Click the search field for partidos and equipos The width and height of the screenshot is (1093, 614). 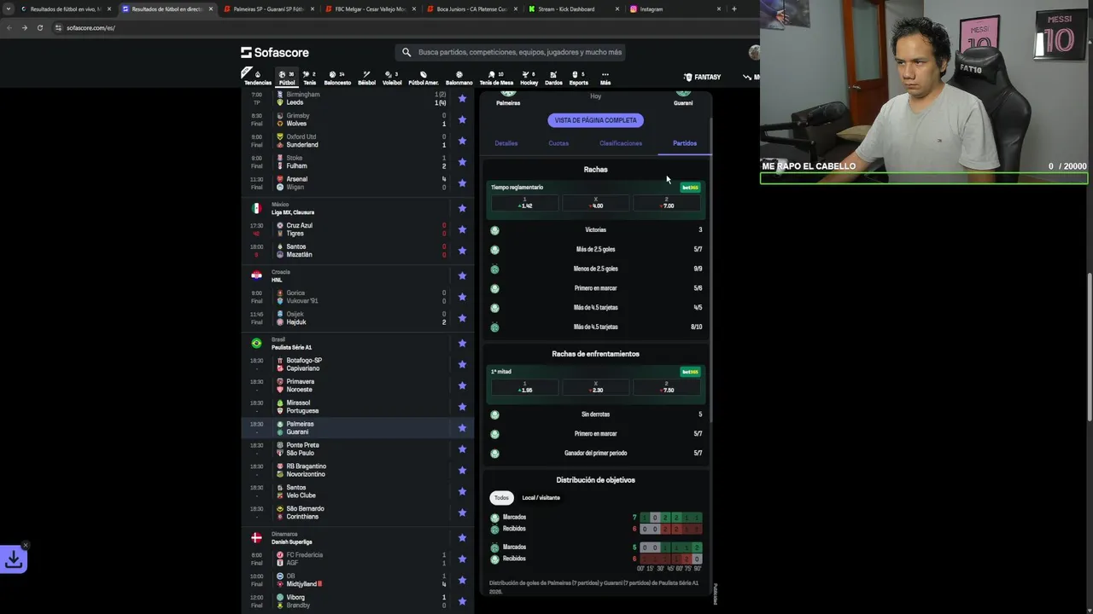512,52
